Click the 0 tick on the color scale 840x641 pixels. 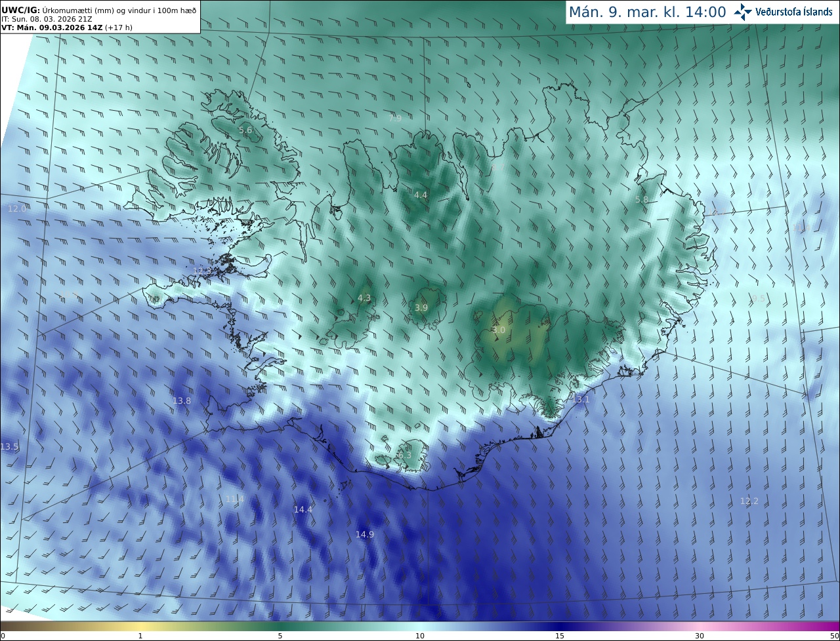click(3, 636)
